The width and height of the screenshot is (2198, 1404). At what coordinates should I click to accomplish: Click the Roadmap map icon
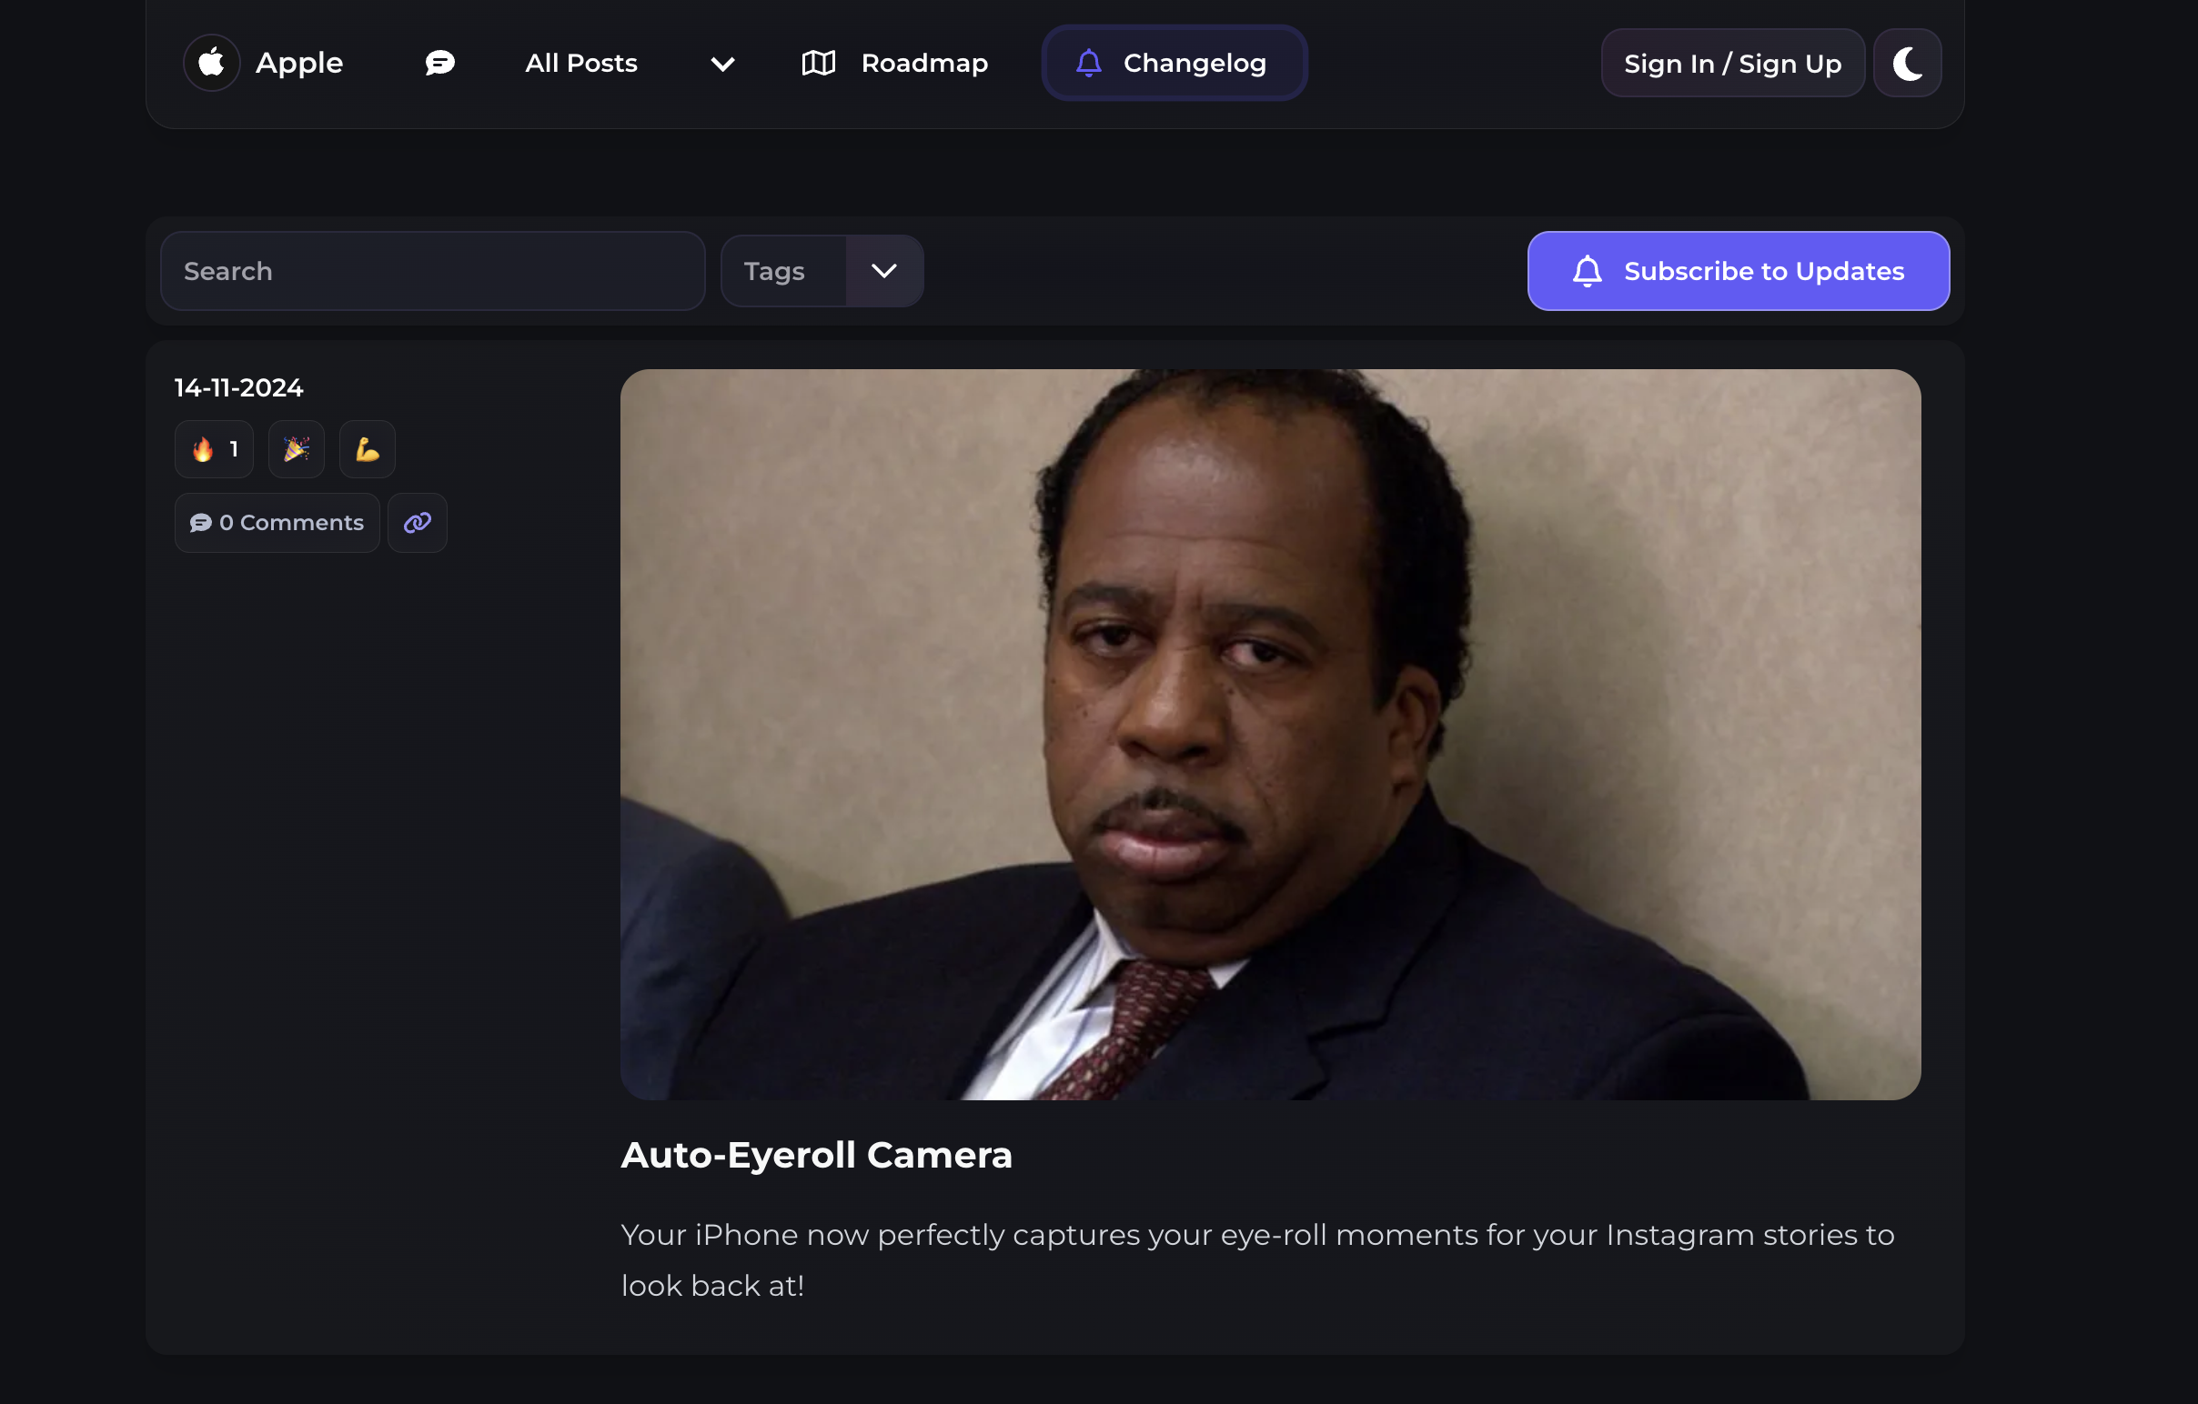click(818, 63)
